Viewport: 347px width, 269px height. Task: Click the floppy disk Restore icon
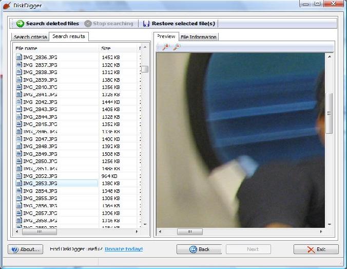coord(146,24)
